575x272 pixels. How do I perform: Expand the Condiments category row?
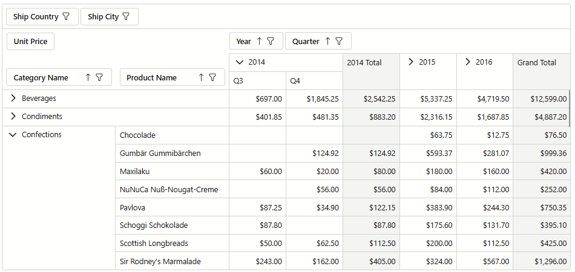(13, 117)
